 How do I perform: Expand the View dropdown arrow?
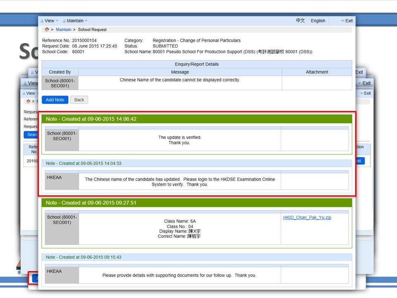[x=57, y=21]
